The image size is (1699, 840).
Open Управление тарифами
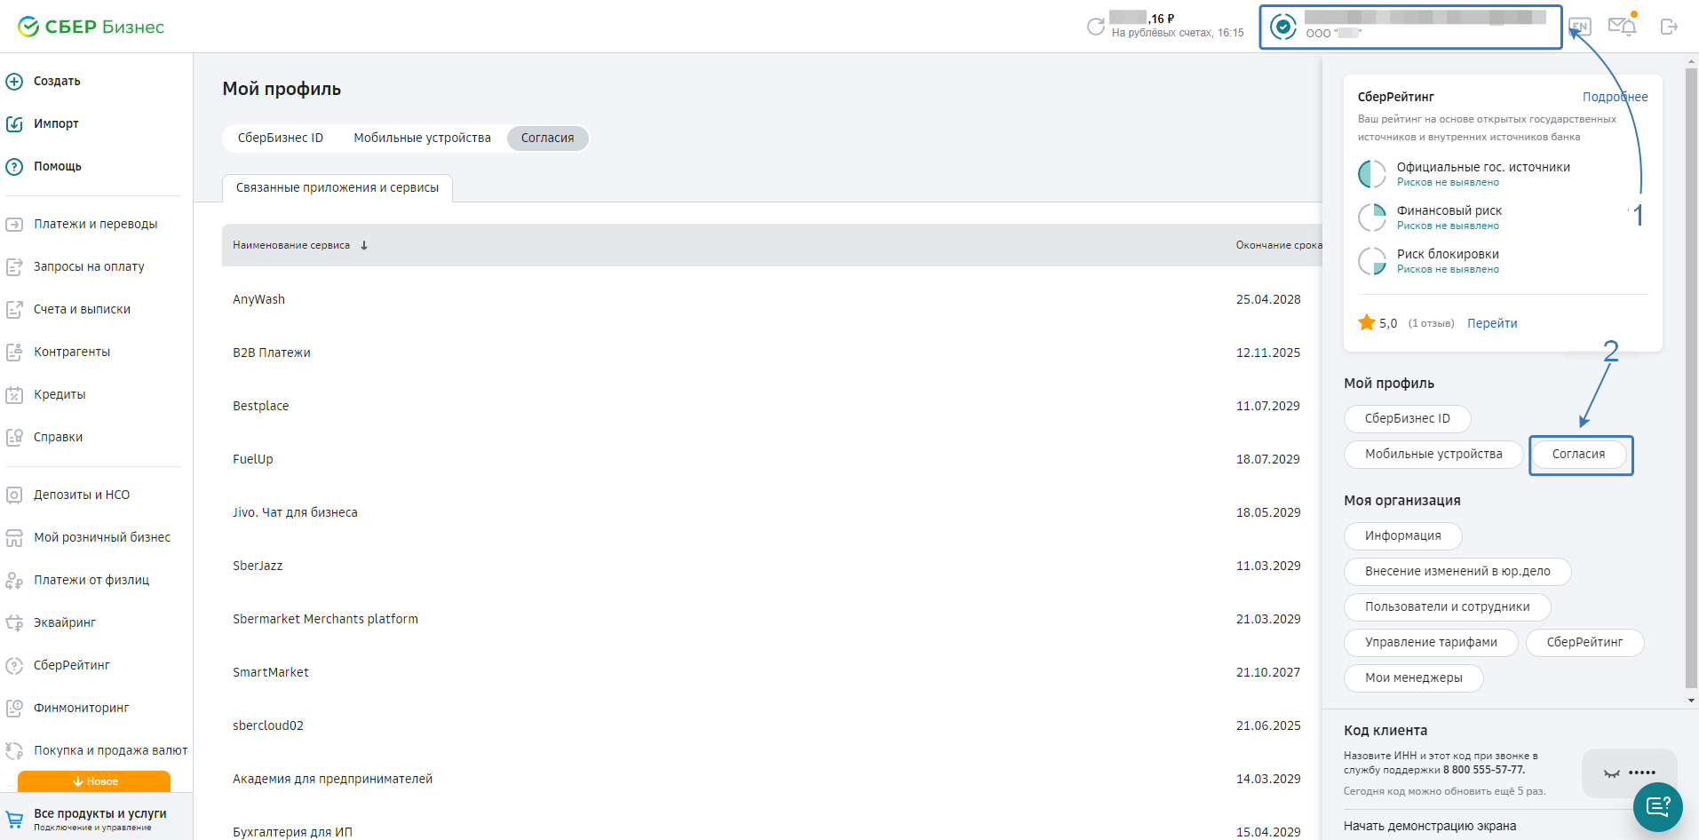1431,642
